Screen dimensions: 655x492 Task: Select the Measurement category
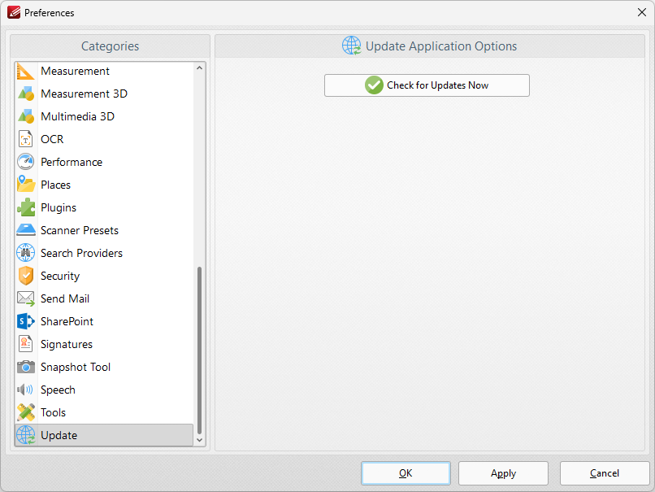104,71
